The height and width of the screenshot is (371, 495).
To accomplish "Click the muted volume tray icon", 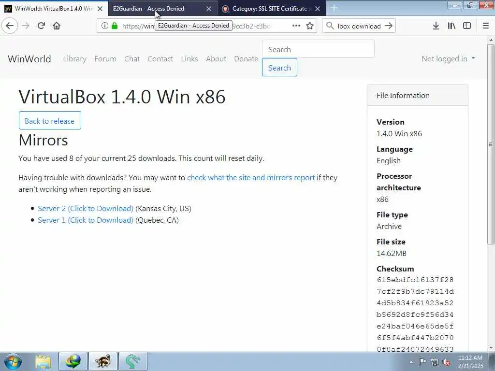I will click(x=446, y=362).
